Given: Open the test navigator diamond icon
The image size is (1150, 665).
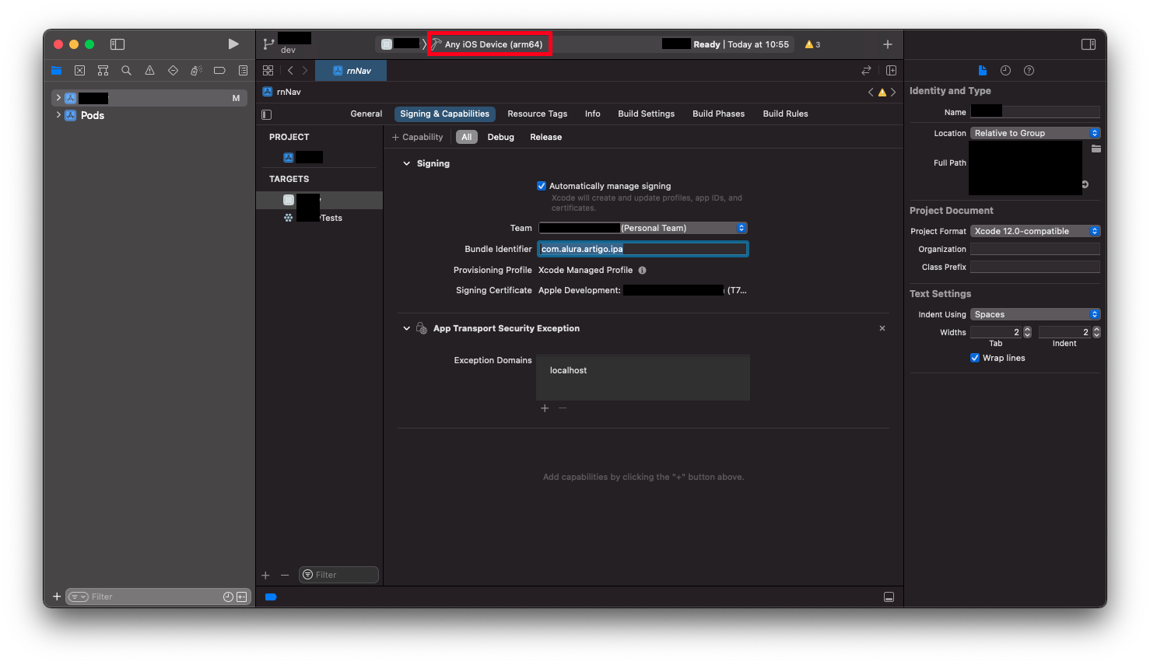Looking at the screenshot, I should click(173, 71).
